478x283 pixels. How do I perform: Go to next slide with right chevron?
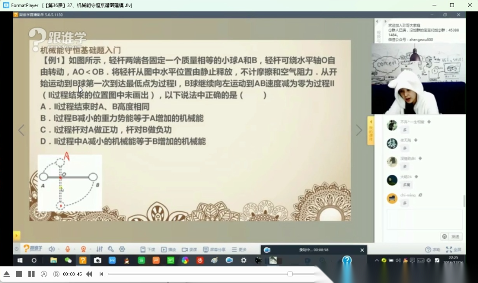pyautogui.click(x=359, y=130)
